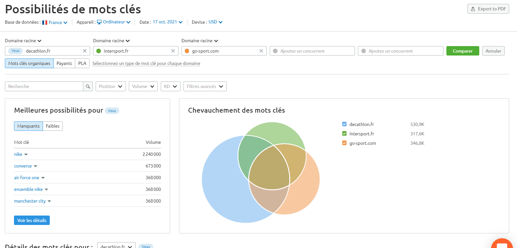Click the 2 240 000 volume for nike

coord(152,154)
